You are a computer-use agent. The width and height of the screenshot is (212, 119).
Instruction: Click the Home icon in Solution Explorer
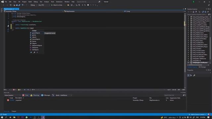(193, 12)
